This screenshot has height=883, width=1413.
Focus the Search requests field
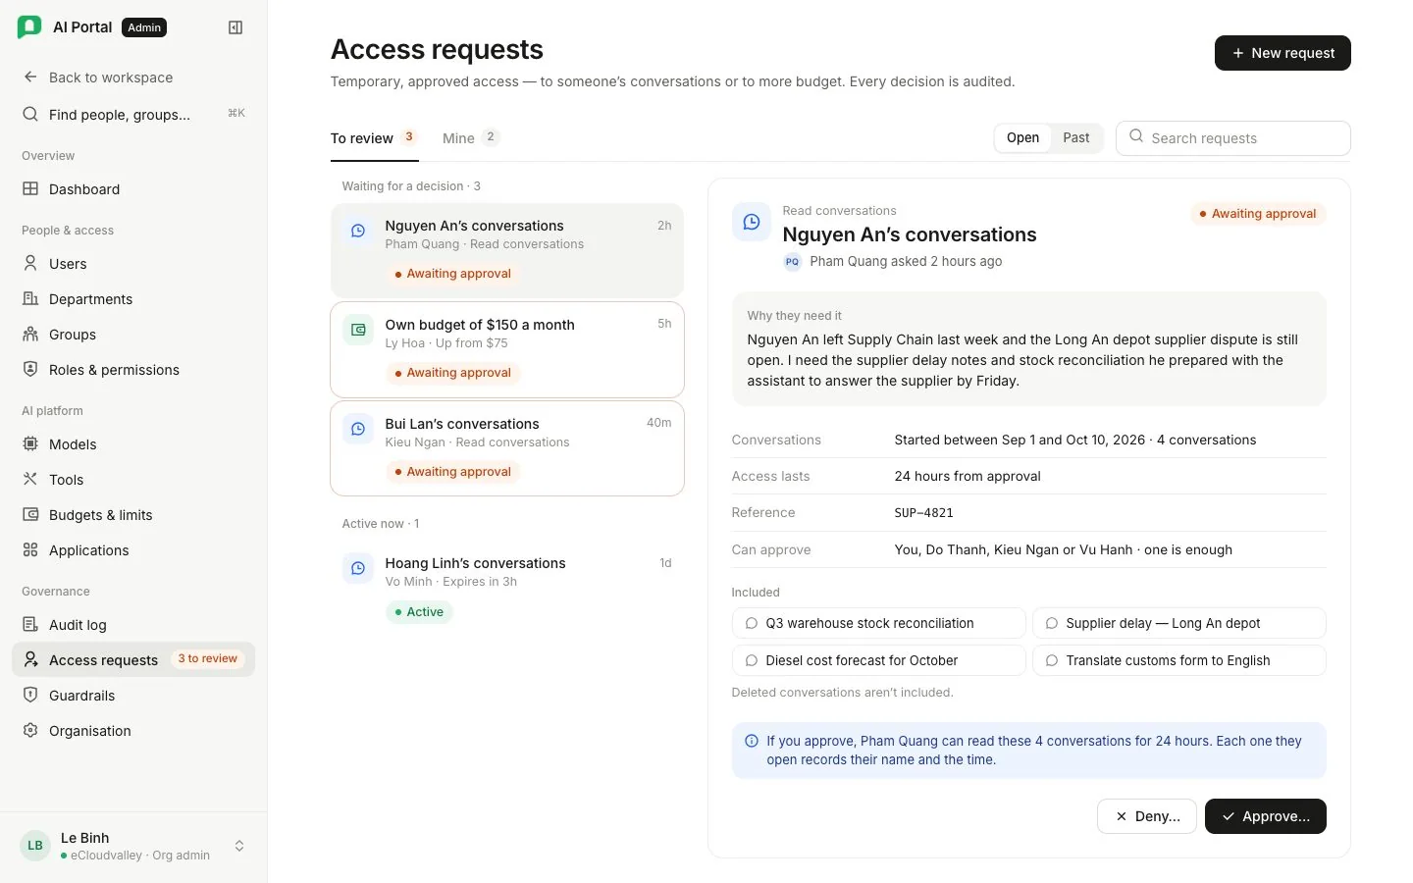1233,138
